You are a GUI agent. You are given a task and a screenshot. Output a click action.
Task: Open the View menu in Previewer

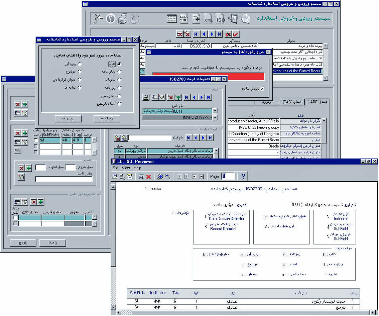(x=126, y=168)
